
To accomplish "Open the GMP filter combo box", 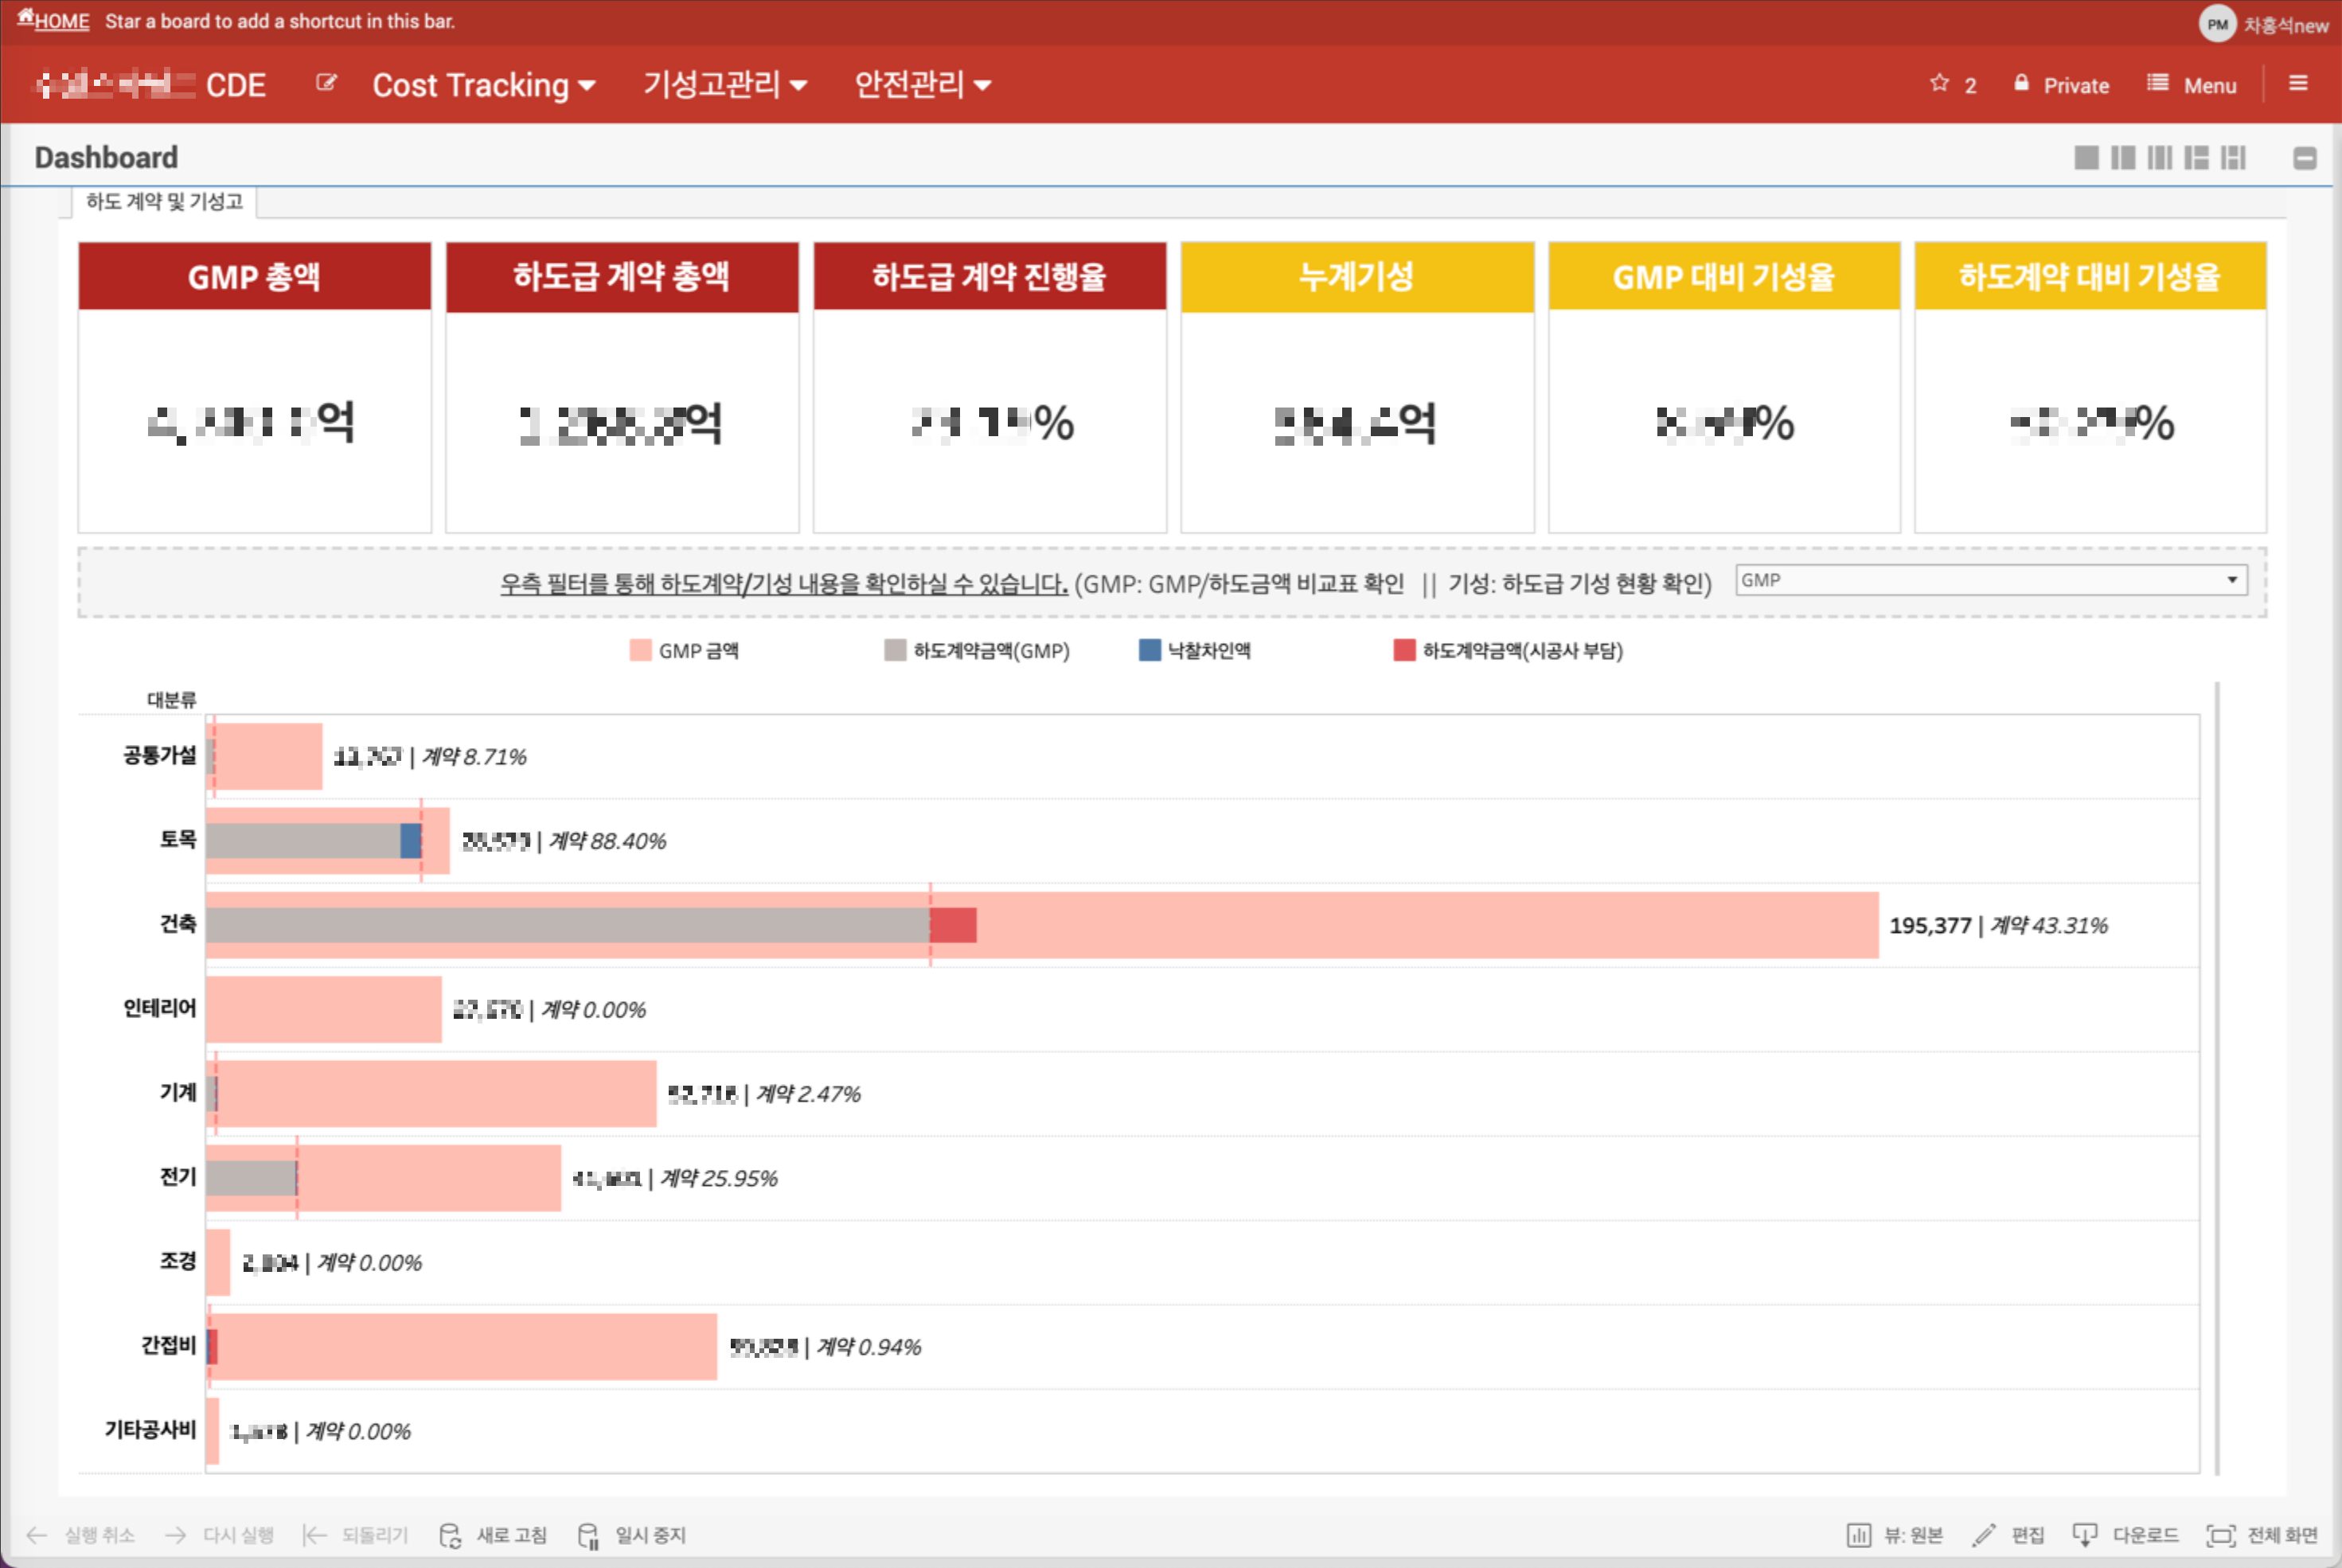I will pyautogui.click(x=1990, y=580).
